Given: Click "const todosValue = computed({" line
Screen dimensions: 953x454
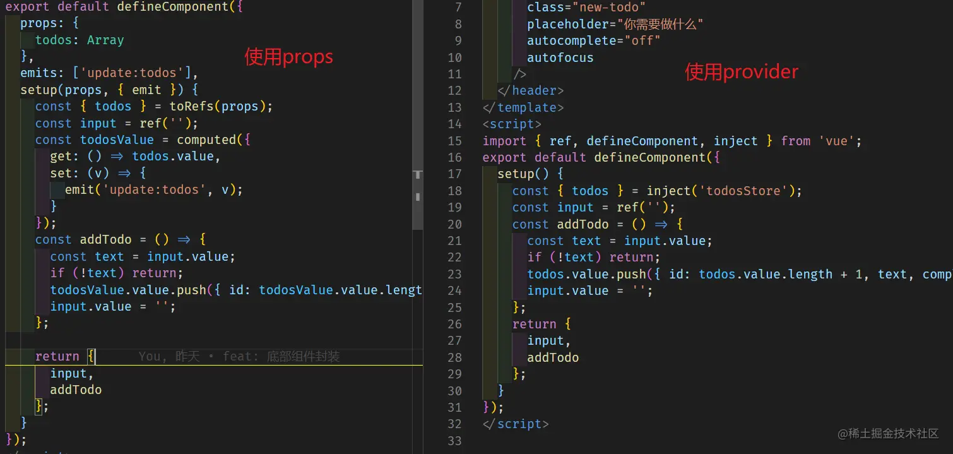Looking at the screenshot, I should (x=143, y=140).
